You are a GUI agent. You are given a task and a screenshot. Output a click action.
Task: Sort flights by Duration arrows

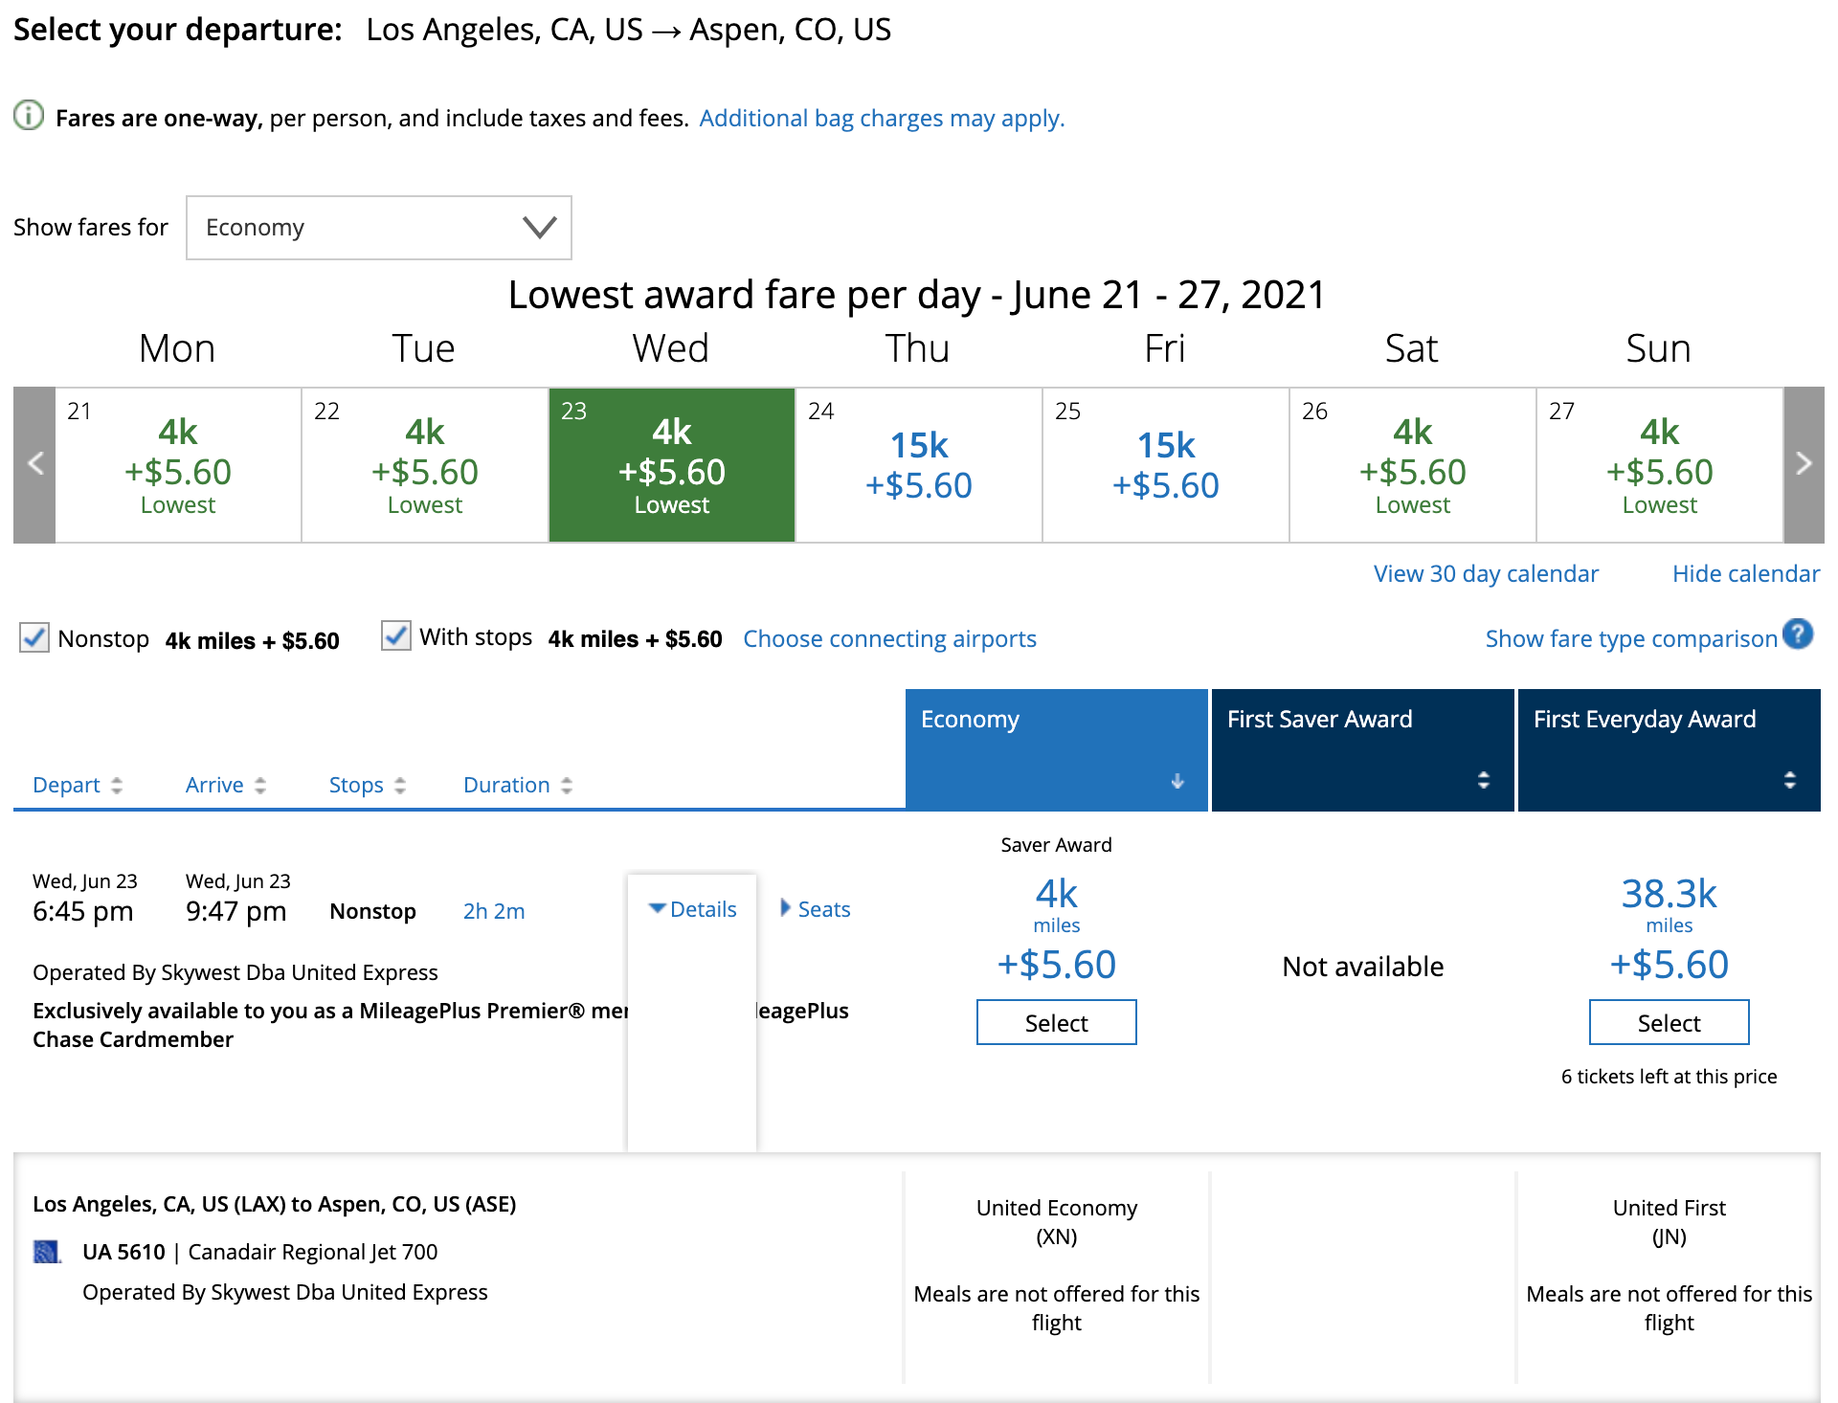click(x=567, y=786)
